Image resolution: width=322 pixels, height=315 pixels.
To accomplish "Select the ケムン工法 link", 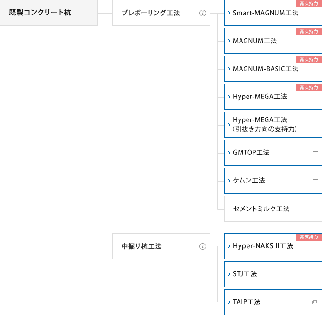I will [273, 181].
